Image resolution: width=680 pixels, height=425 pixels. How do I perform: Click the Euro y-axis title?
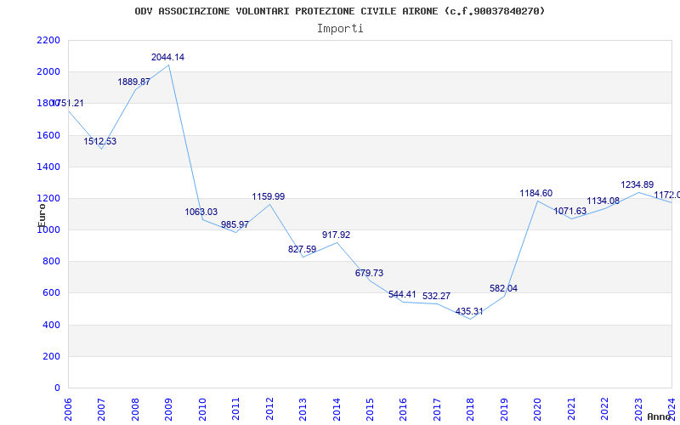tap(42, 215)
